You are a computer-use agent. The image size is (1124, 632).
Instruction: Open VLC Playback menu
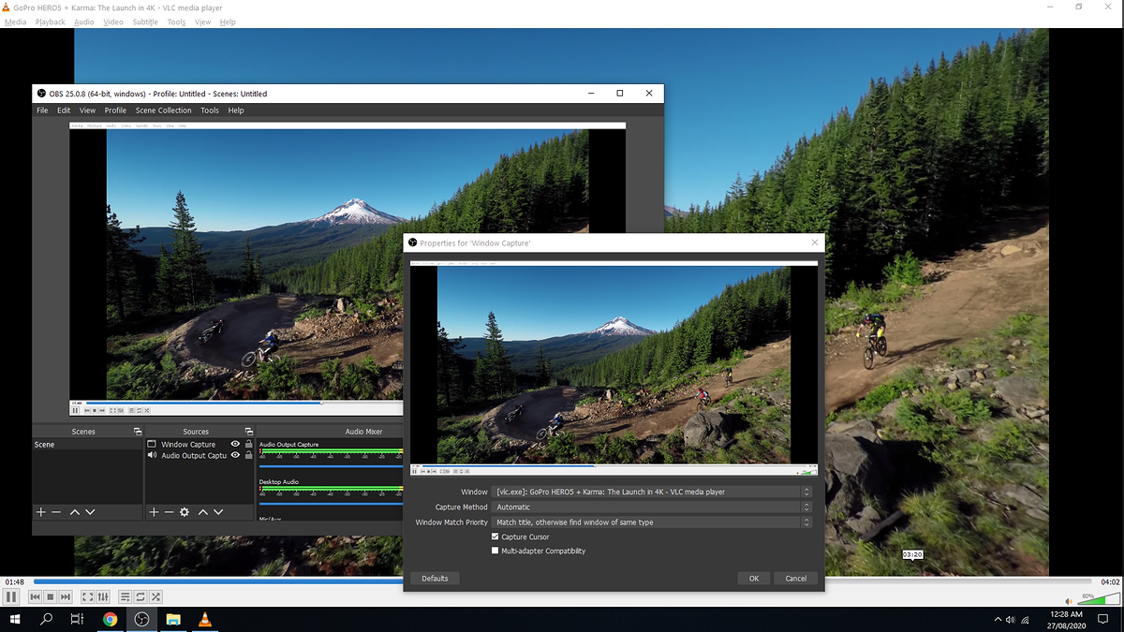(51, 22)
